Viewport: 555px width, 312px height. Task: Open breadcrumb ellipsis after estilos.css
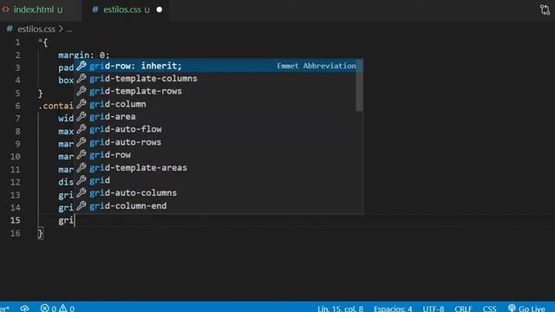click(x=69, y=29)
